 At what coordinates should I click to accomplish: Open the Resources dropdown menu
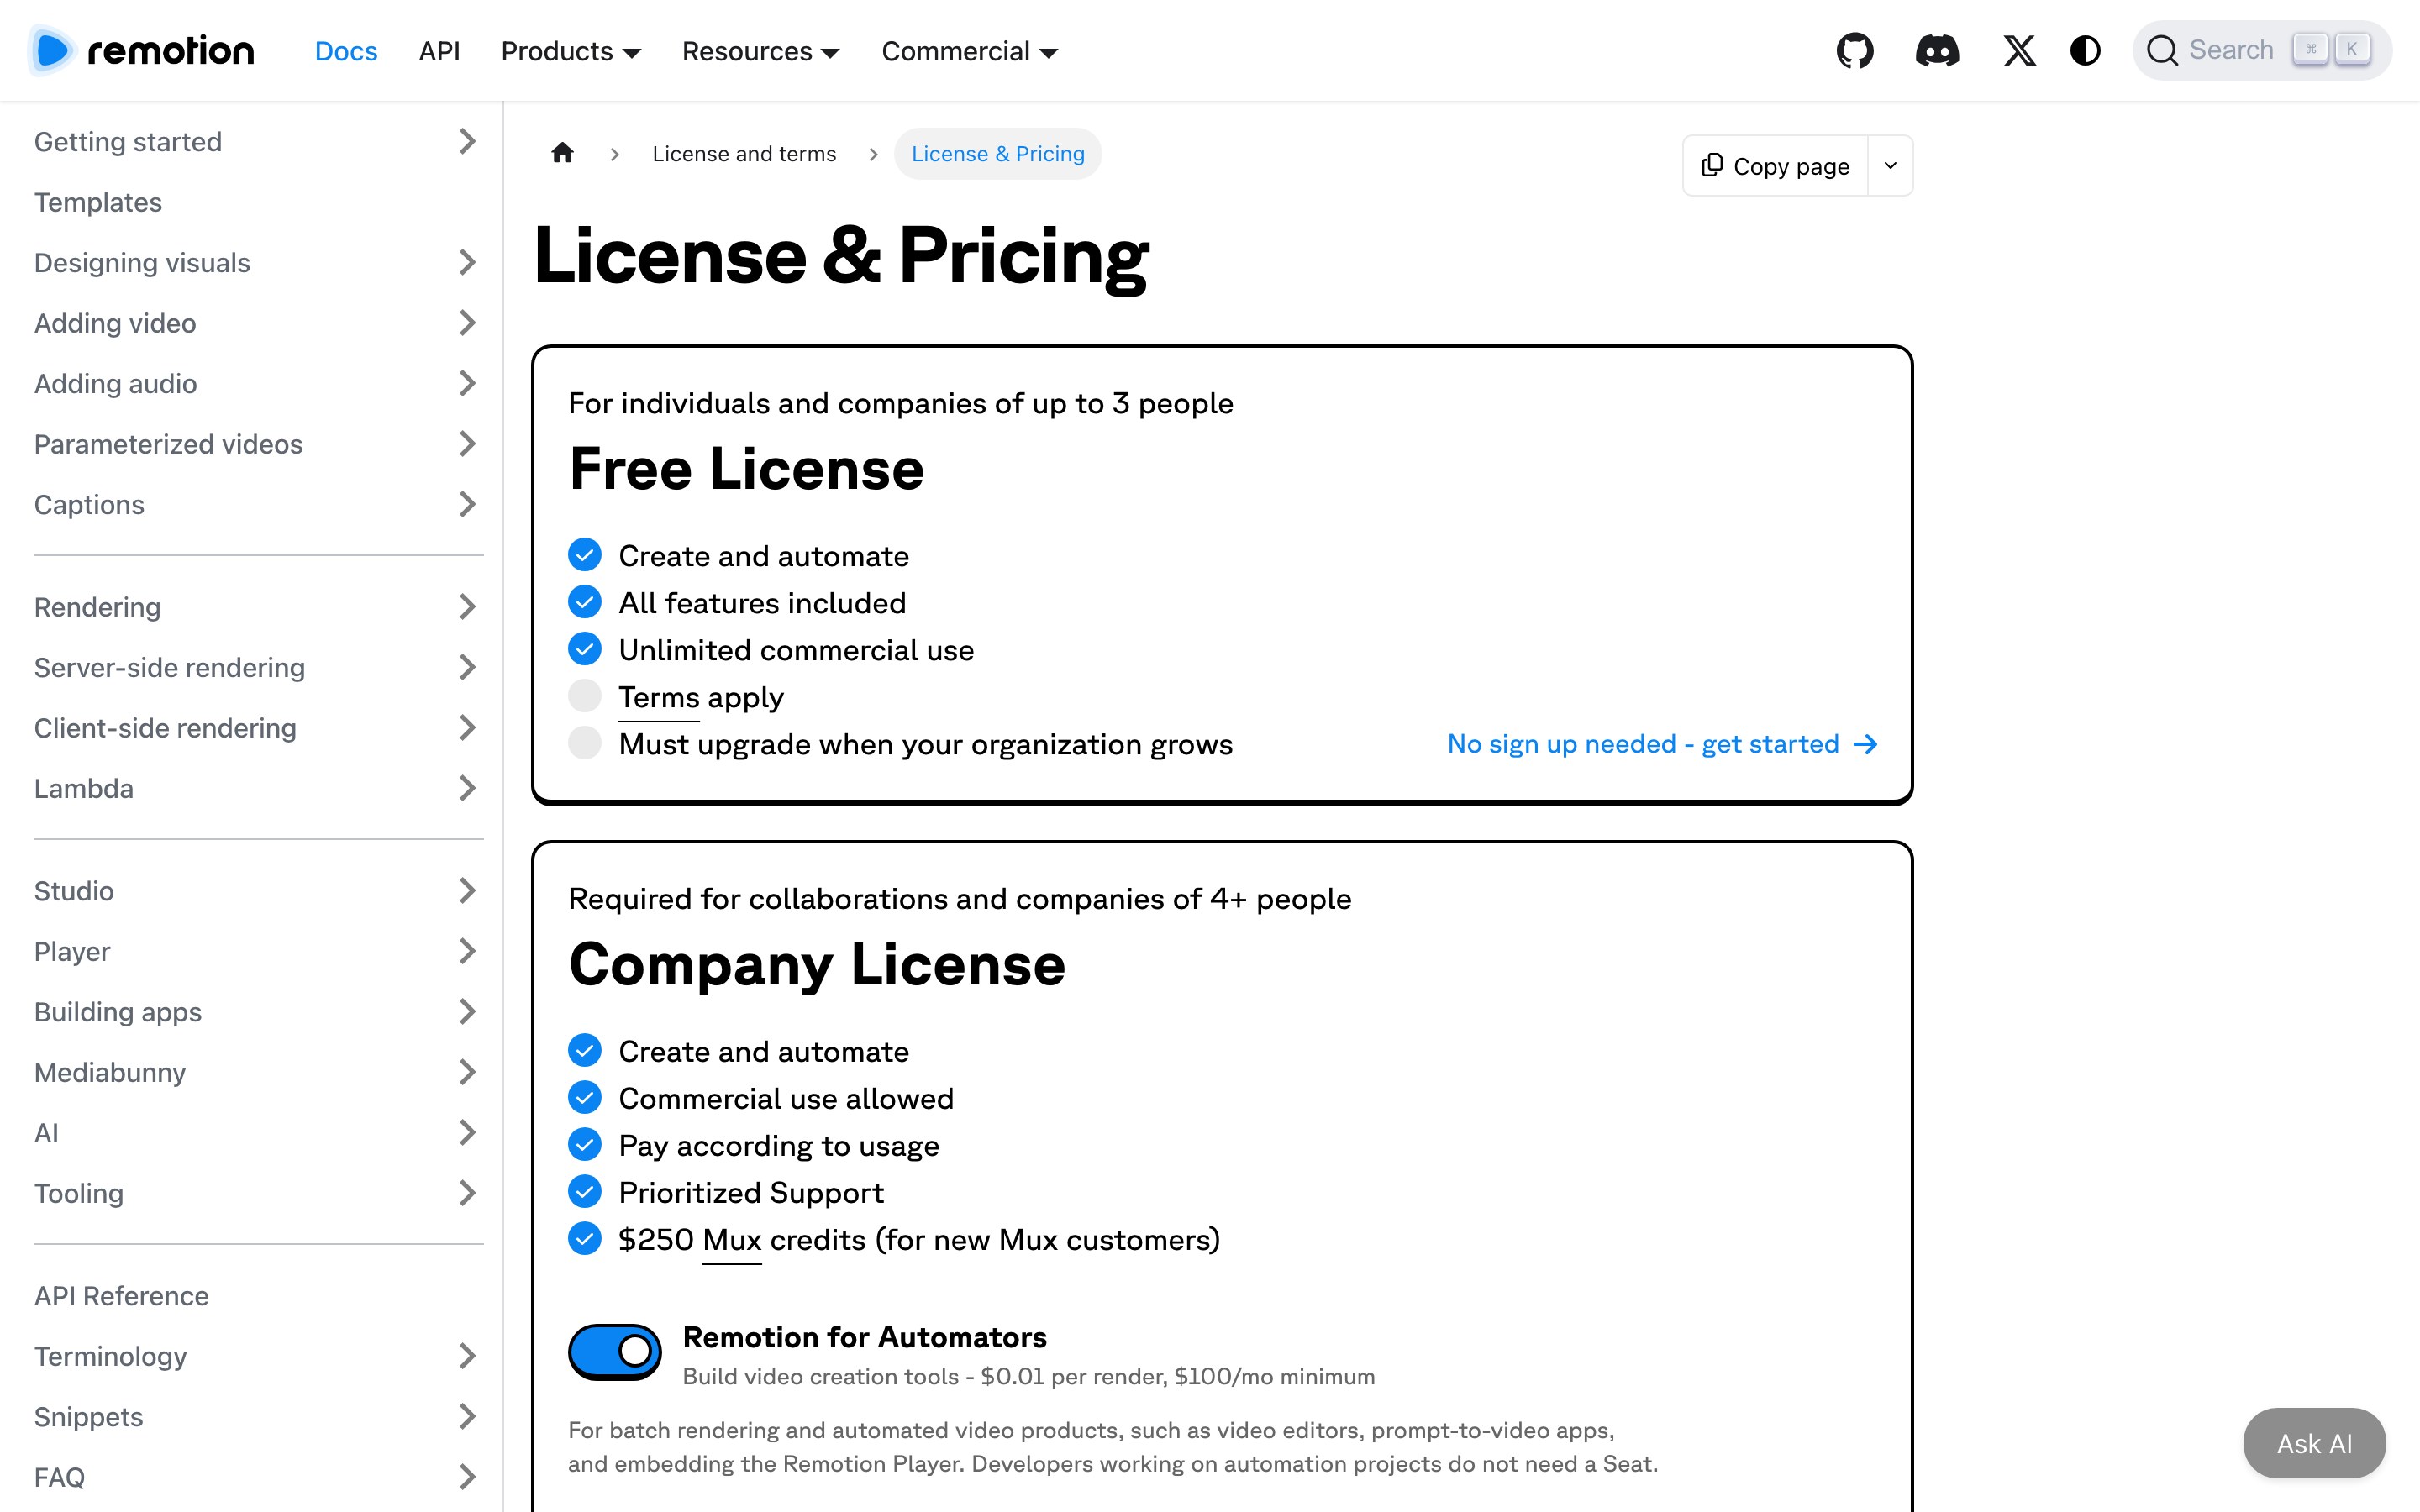point(761,51)
